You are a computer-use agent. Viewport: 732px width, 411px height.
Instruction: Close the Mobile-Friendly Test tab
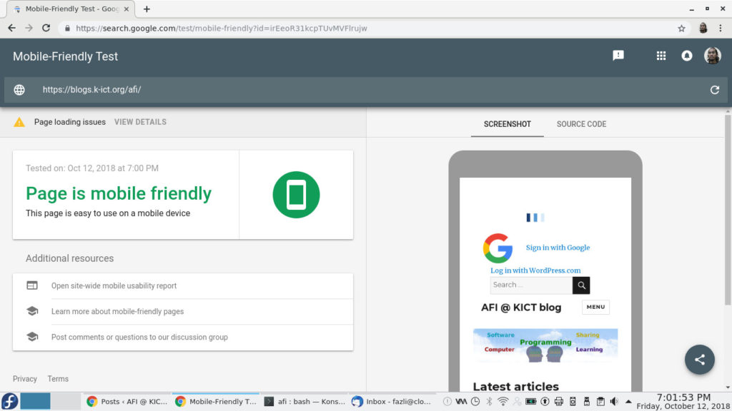coord(126,9)
